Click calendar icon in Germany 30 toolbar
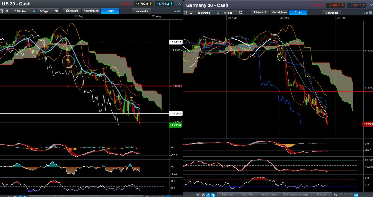Screen dimensions: 373x197 click(x=241, y=13)
